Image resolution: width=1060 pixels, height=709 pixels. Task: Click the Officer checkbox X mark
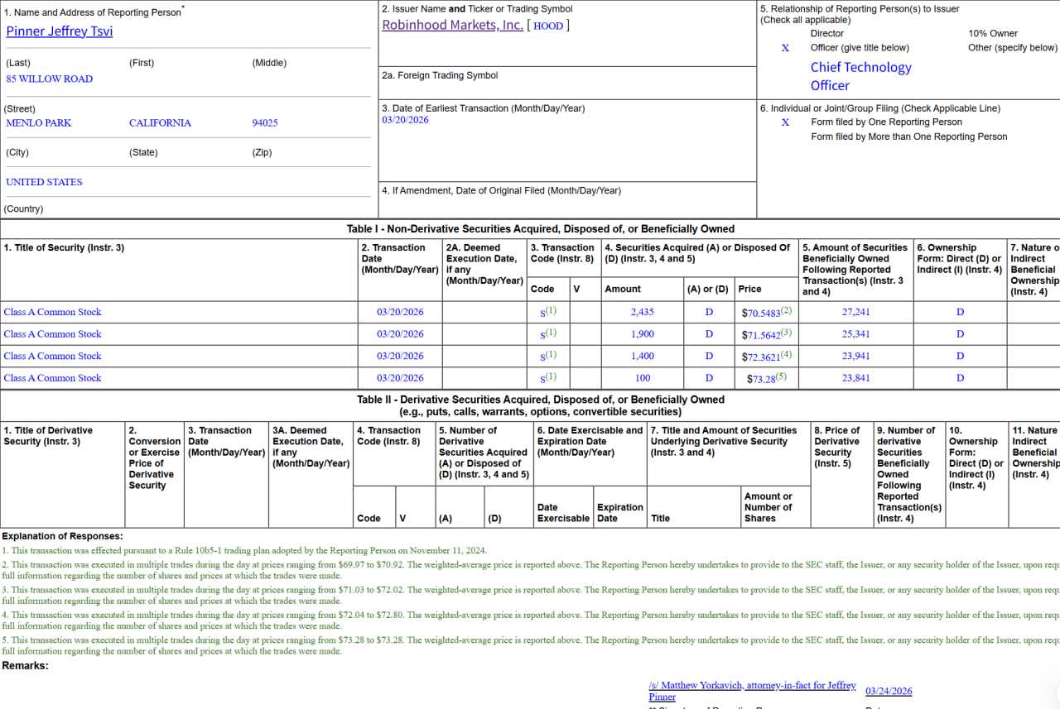click(785, 48)
